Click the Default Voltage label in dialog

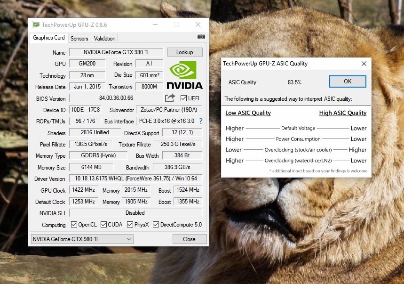(x=298, y=128)
